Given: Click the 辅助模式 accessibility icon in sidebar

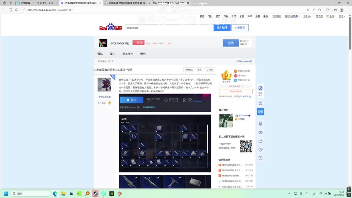Looking at the screenshot, I should coord(260,88).
